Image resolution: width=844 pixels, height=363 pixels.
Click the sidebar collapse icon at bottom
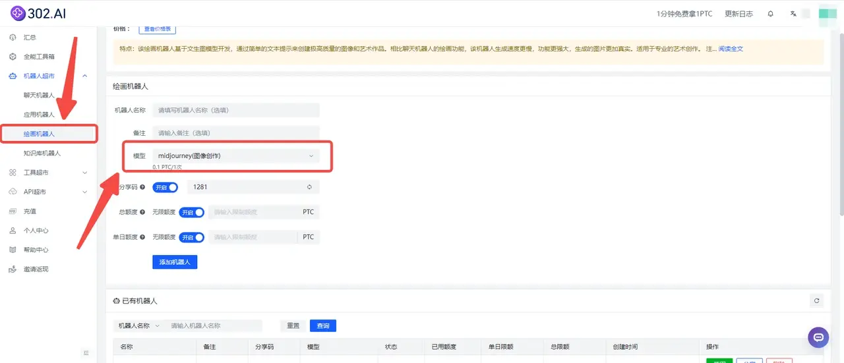(x=86, y=354)
